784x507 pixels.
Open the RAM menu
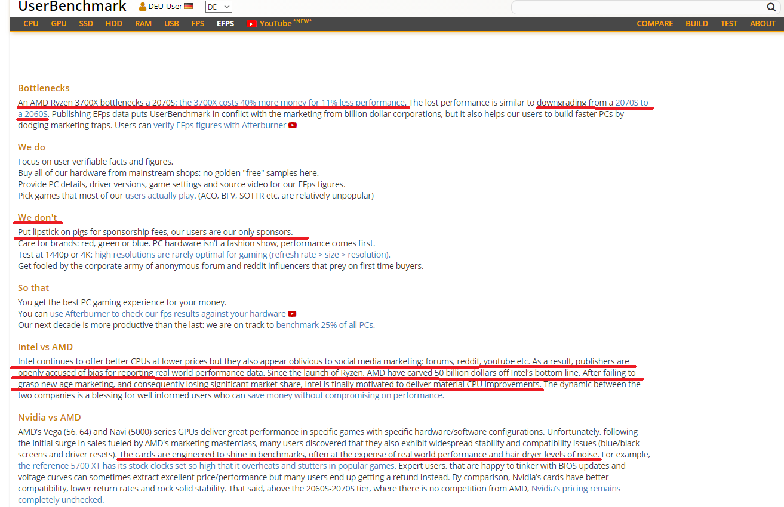tap(143, 24)
